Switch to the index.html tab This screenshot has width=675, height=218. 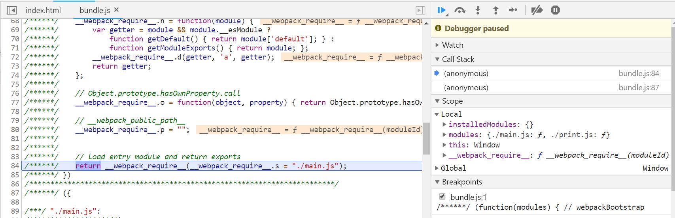tap(43, 10)
